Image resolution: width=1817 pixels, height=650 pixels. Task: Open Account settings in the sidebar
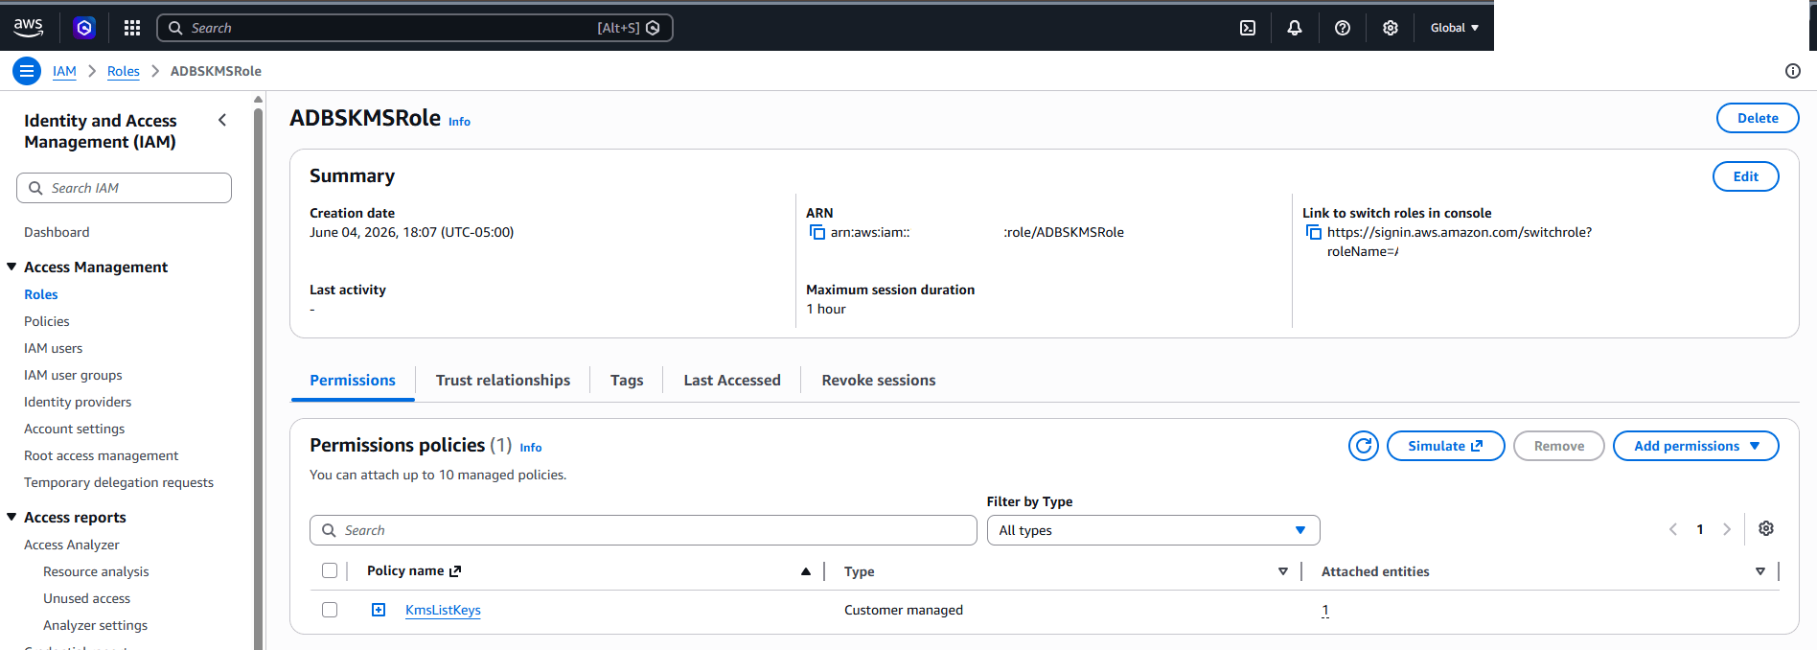[75, 429]
